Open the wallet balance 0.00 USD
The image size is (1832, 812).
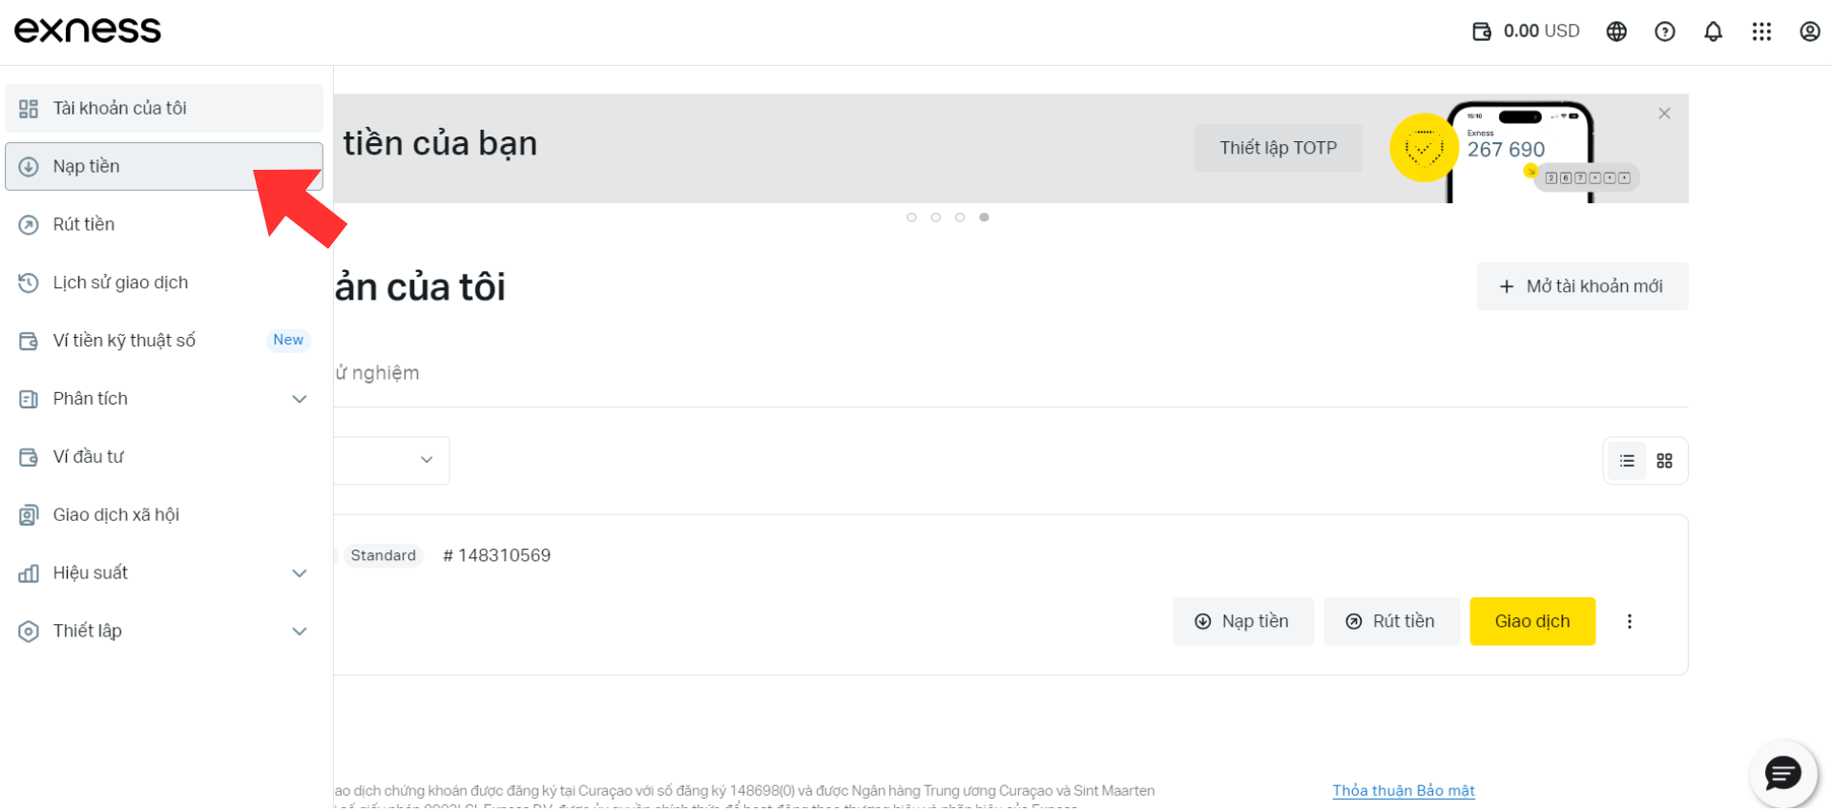(1526, 31)
